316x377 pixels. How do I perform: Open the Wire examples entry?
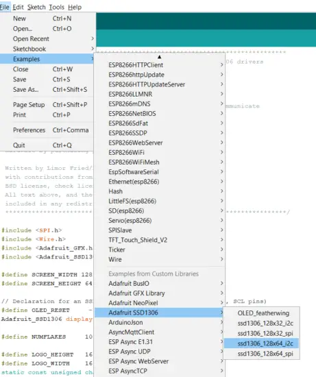click(160, 259)
